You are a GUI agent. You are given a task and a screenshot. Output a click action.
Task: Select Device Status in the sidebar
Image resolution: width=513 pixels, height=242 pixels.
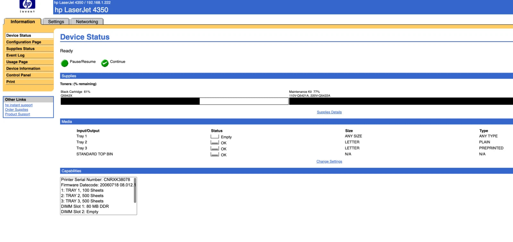point(29,35)
